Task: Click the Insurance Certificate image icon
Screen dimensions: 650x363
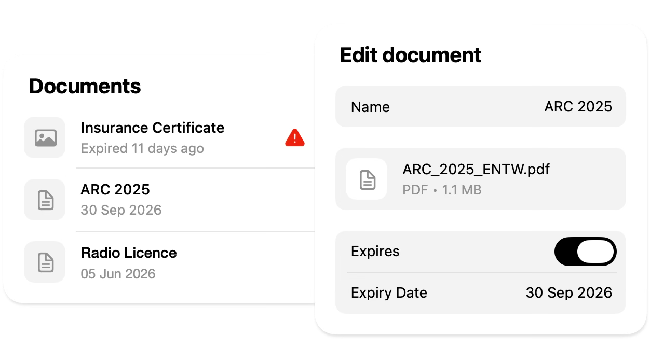Action: (45, 137)
